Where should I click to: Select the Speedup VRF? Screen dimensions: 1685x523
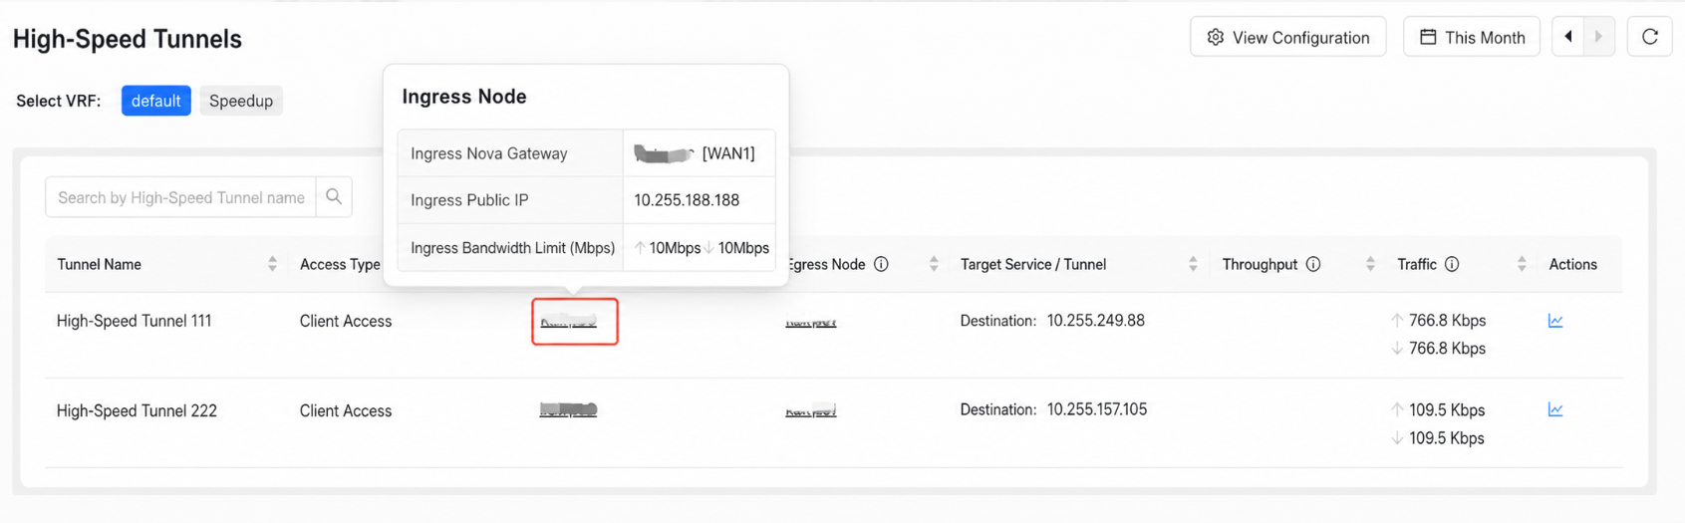(241, 101)
